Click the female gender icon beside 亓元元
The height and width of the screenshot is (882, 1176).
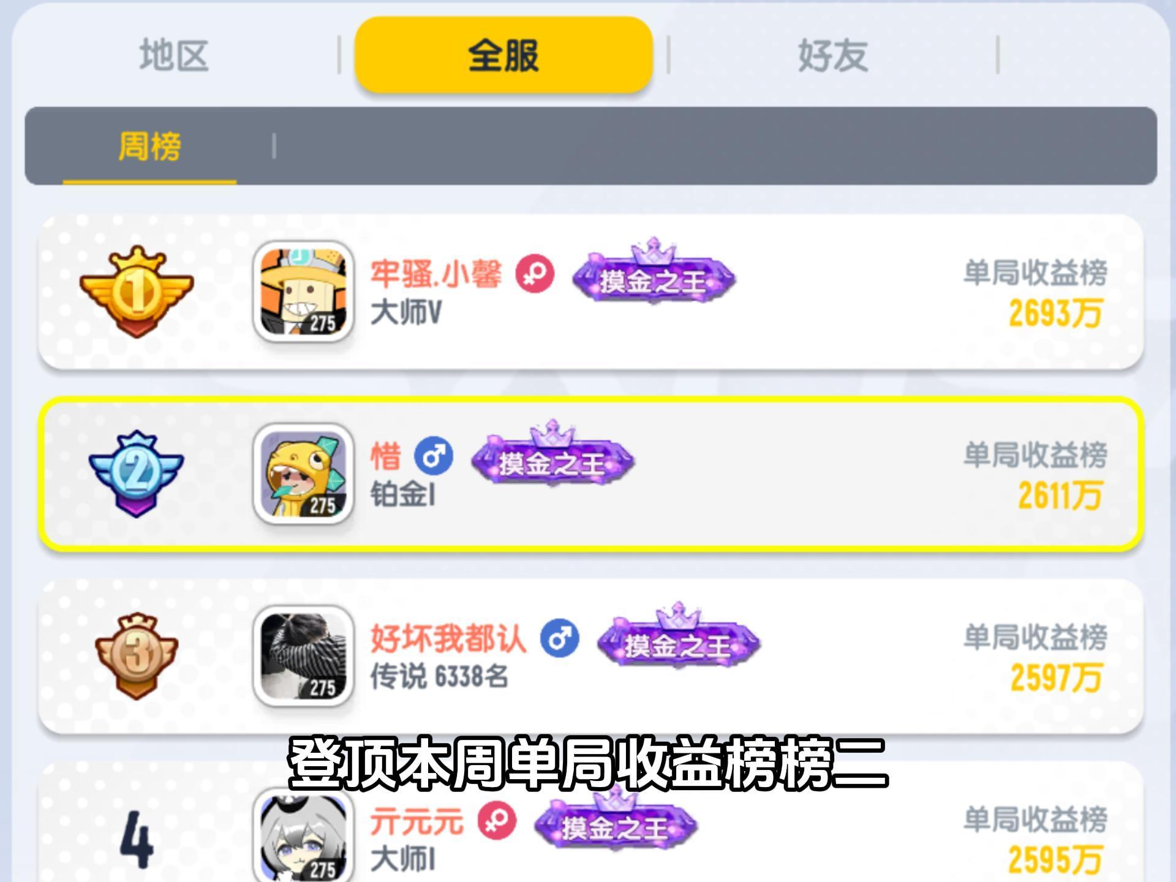coord(497,821)
